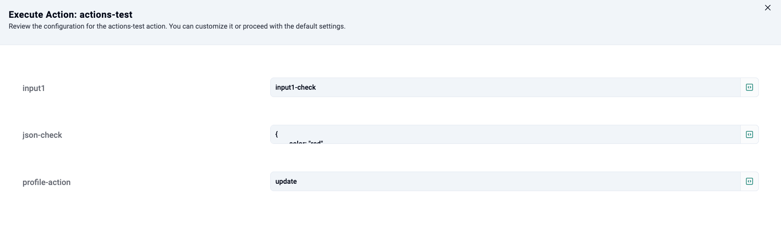Click 'actions-test' in the dialog title
The height and width of the screenshot is (234, 781).
point(106,15)
